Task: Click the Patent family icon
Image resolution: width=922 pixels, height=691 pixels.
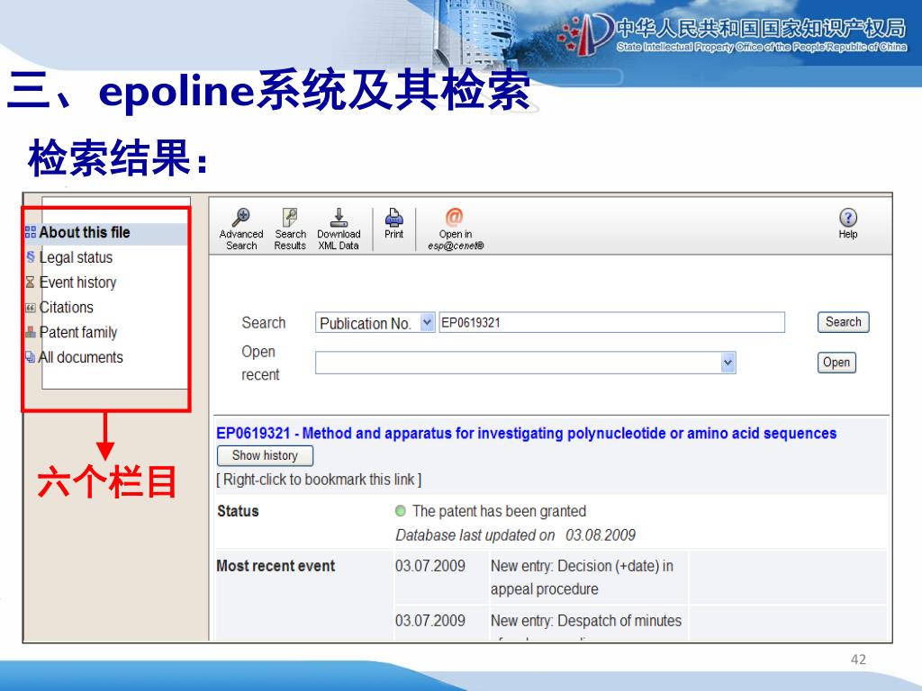Action: (31, 333)
